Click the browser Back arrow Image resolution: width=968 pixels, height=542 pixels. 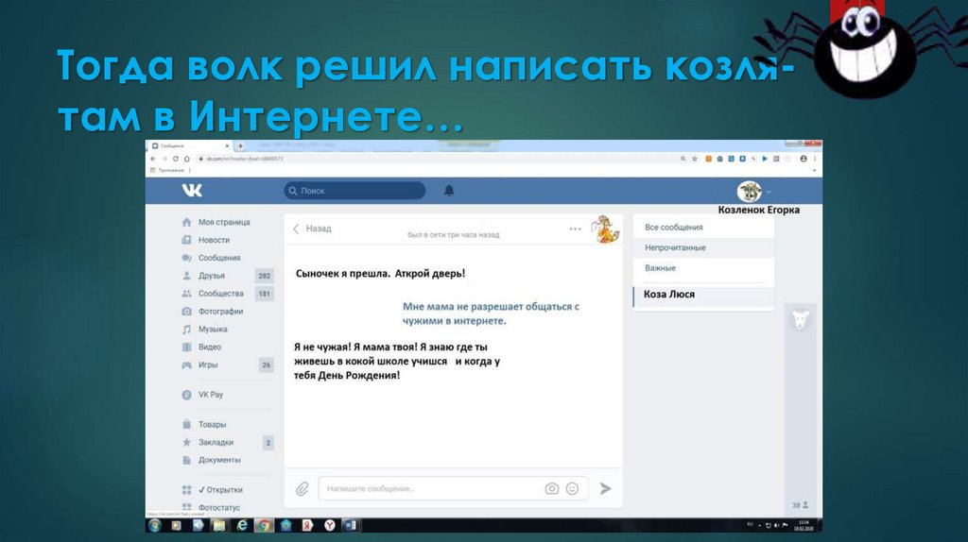click(153, 159)
